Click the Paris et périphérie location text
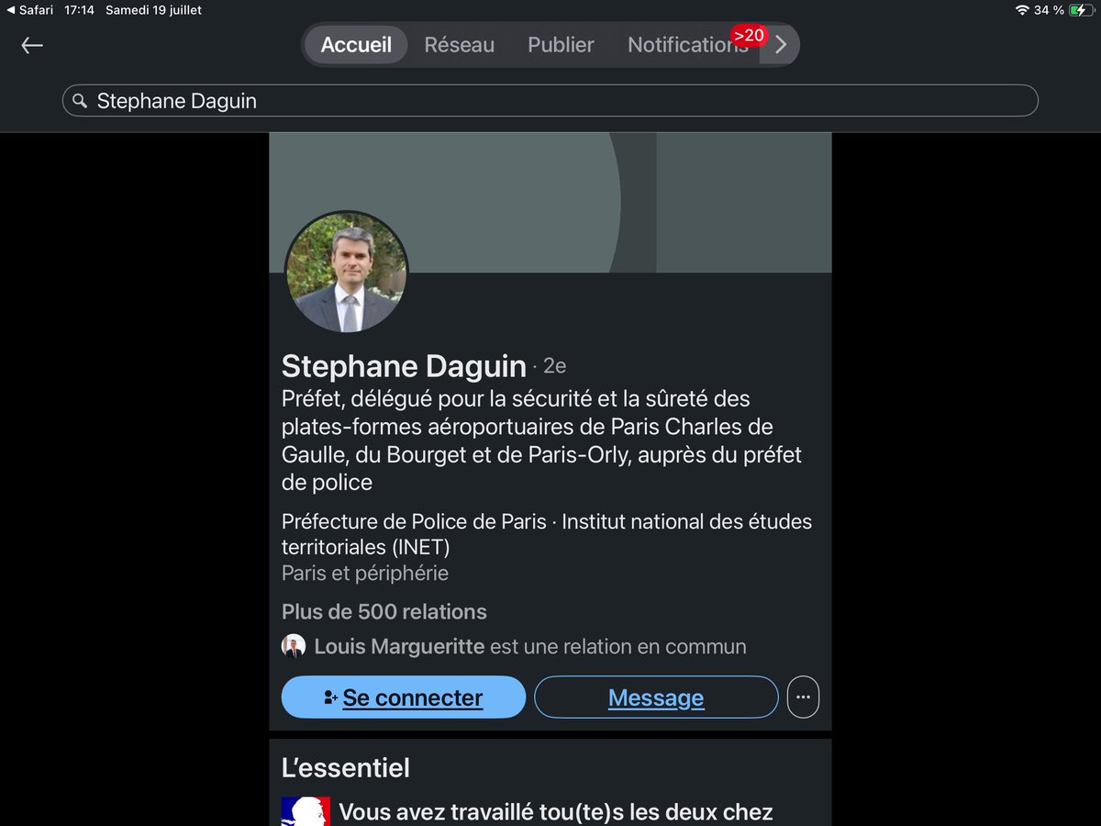Screen dimensions: 1101x826 [365, 574]
